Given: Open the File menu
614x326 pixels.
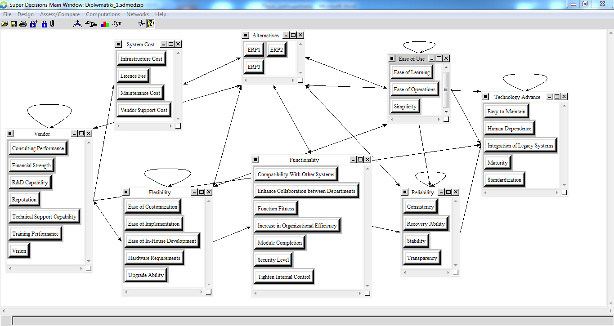Looking at the screenshot, I should [7, 14].
